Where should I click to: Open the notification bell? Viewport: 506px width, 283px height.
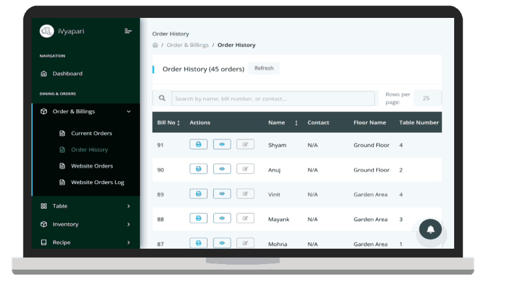click(430, 229)
